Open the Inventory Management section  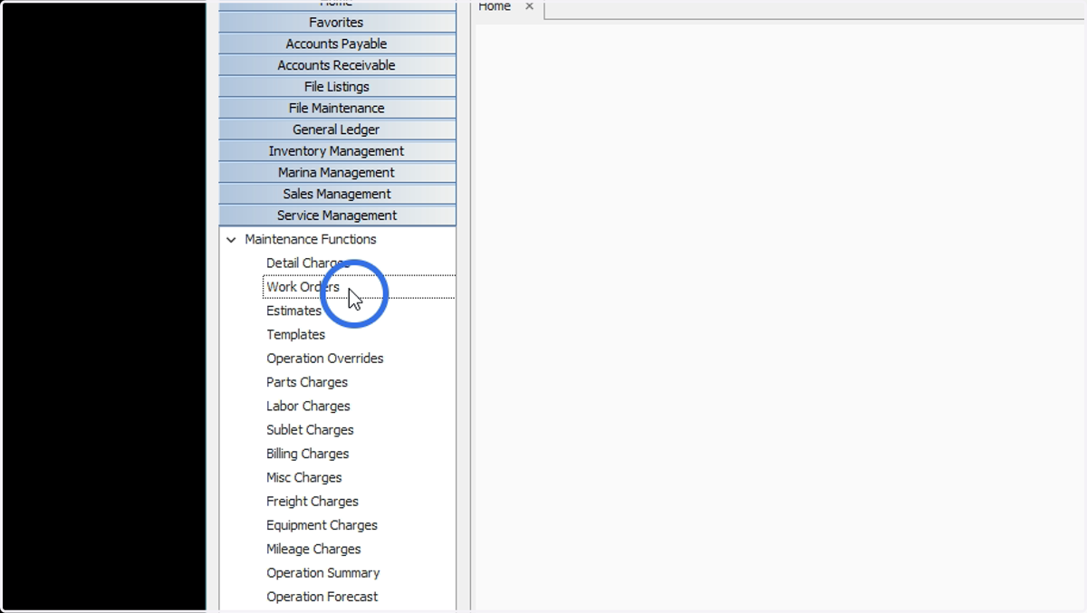pos(337,151)
